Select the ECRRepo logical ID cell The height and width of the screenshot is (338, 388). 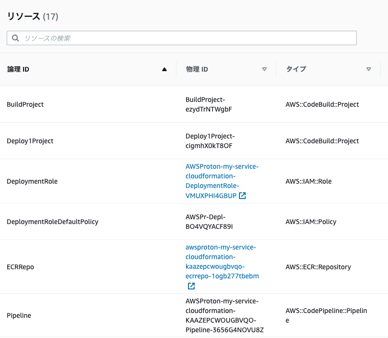pyautogui.click(x=20, y=267)
